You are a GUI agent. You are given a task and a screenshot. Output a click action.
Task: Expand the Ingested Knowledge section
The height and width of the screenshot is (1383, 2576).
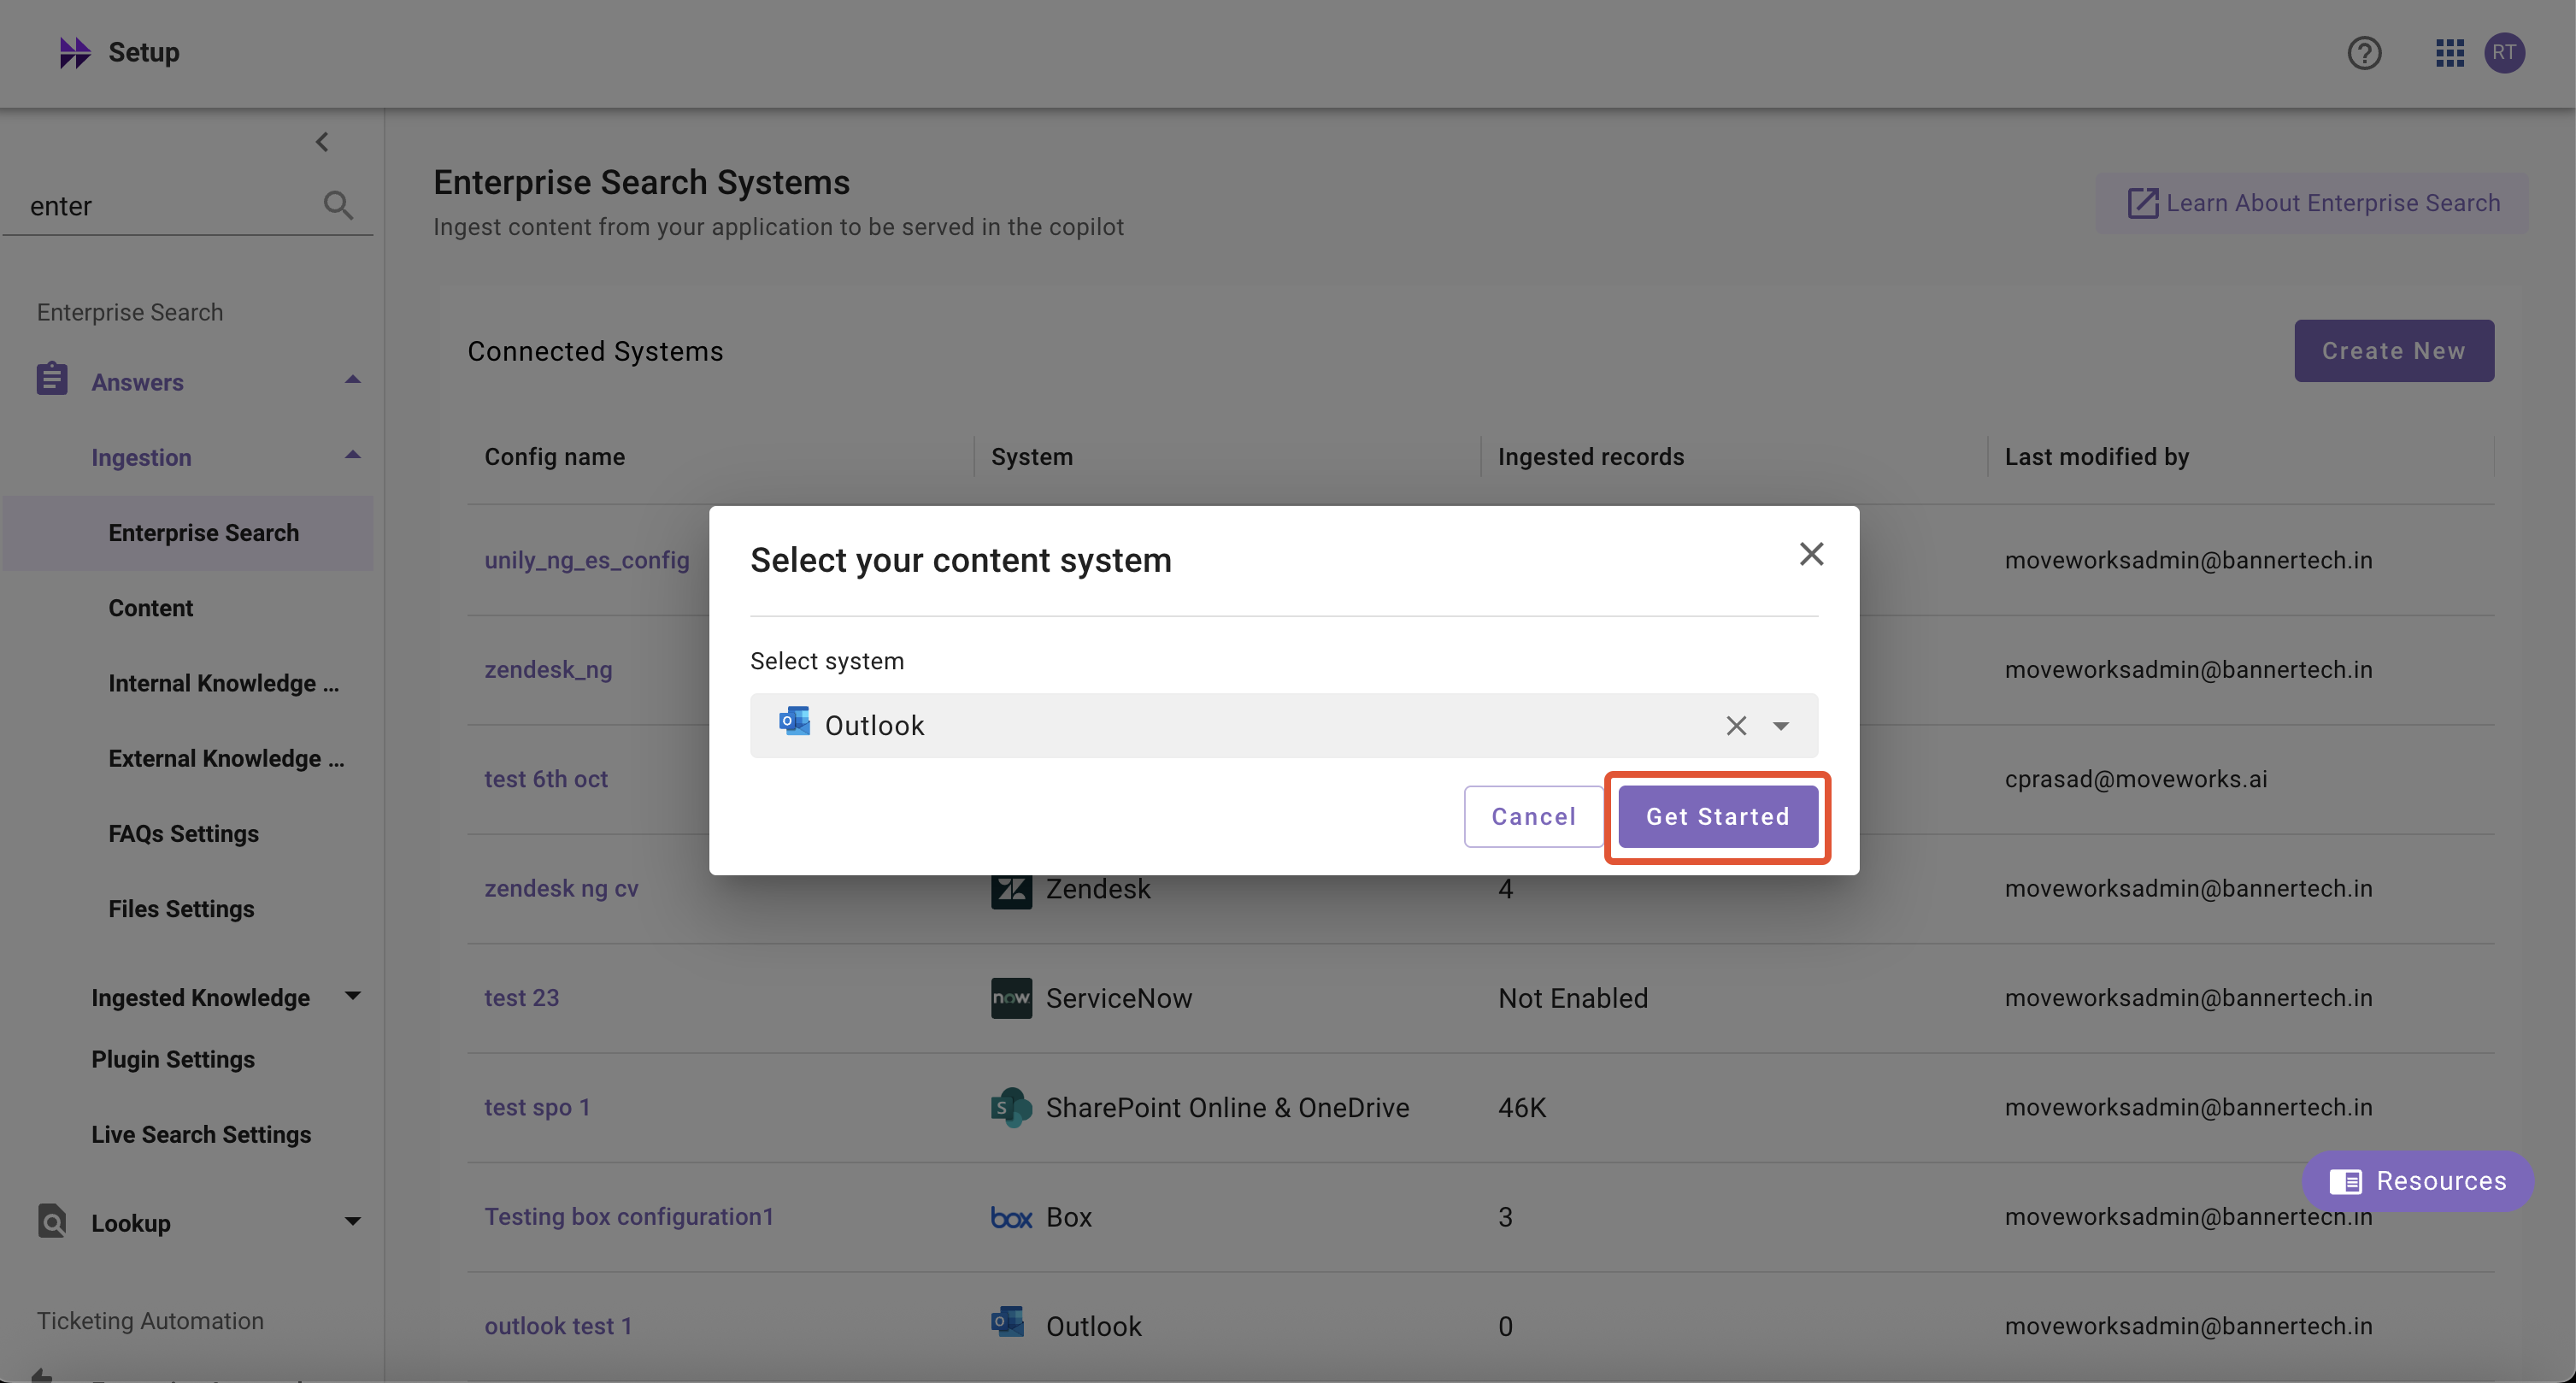coord(352,996)
